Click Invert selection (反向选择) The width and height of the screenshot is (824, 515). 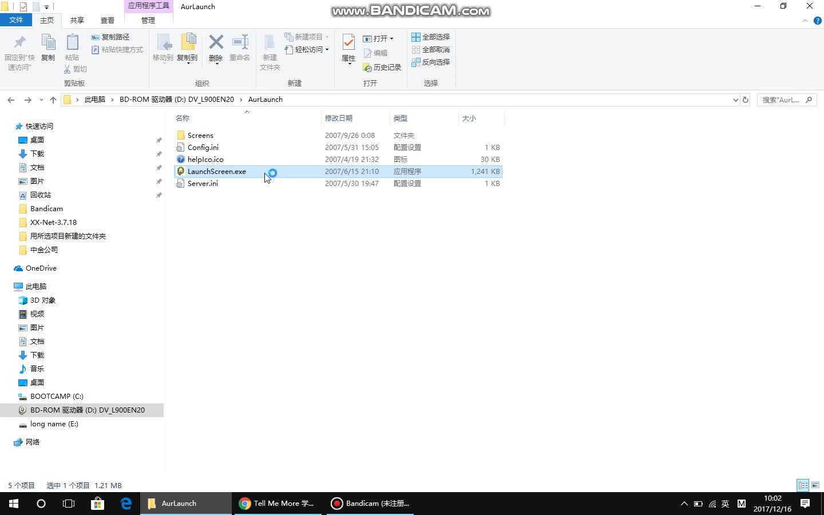coord(430,62)
